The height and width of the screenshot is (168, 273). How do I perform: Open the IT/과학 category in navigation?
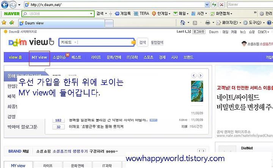coord(132,57)
